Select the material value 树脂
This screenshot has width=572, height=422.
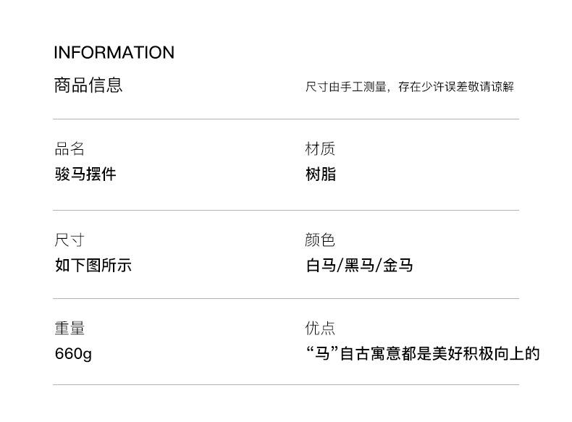click(320, 174)
